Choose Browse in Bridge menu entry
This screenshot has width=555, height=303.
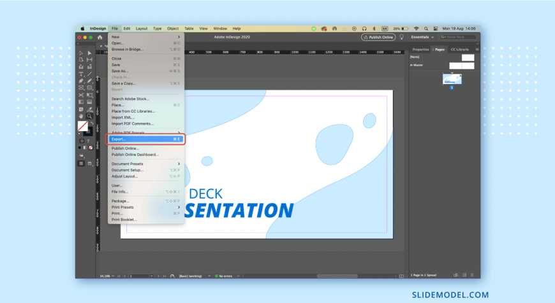click(x=146, y=50)
